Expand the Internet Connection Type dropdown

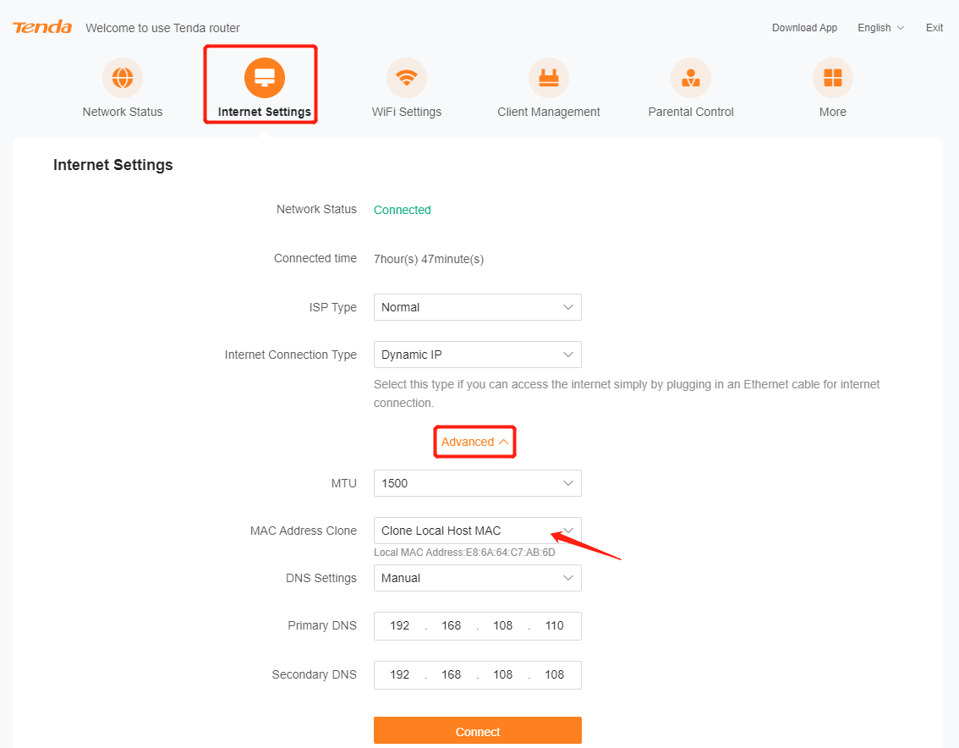click(477, 355)
